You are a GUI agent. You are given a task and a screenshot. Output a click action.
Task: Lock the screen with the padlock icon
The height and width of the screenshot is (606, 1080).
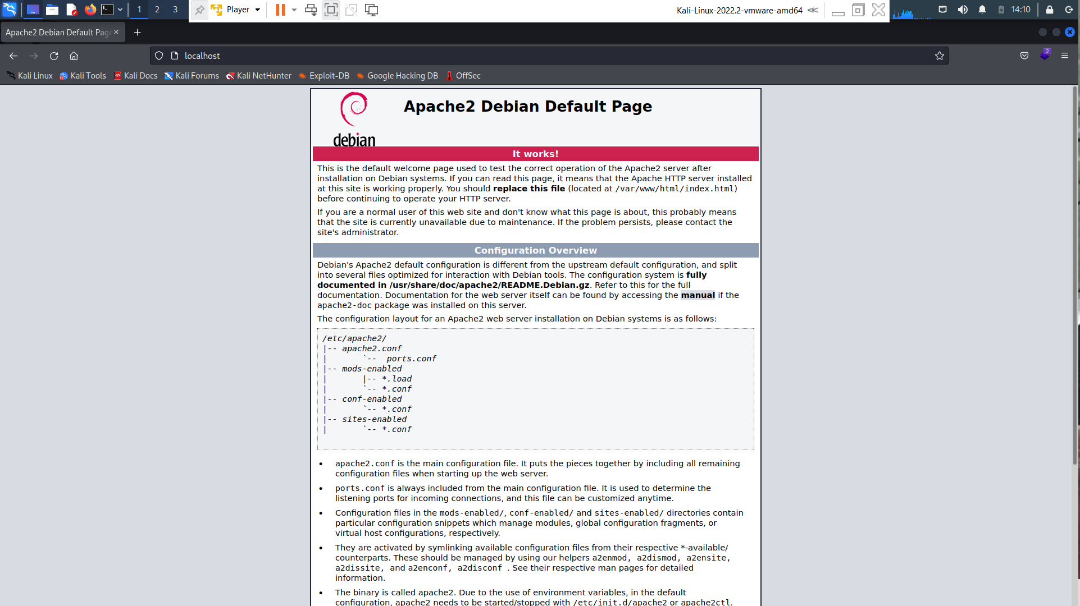1049,10
